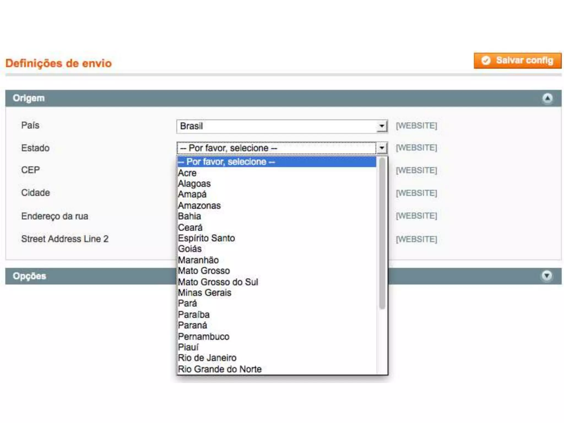
Task: Pick Pernambuco from the state list
Action: pyautogui.click(x=204, y=336)
